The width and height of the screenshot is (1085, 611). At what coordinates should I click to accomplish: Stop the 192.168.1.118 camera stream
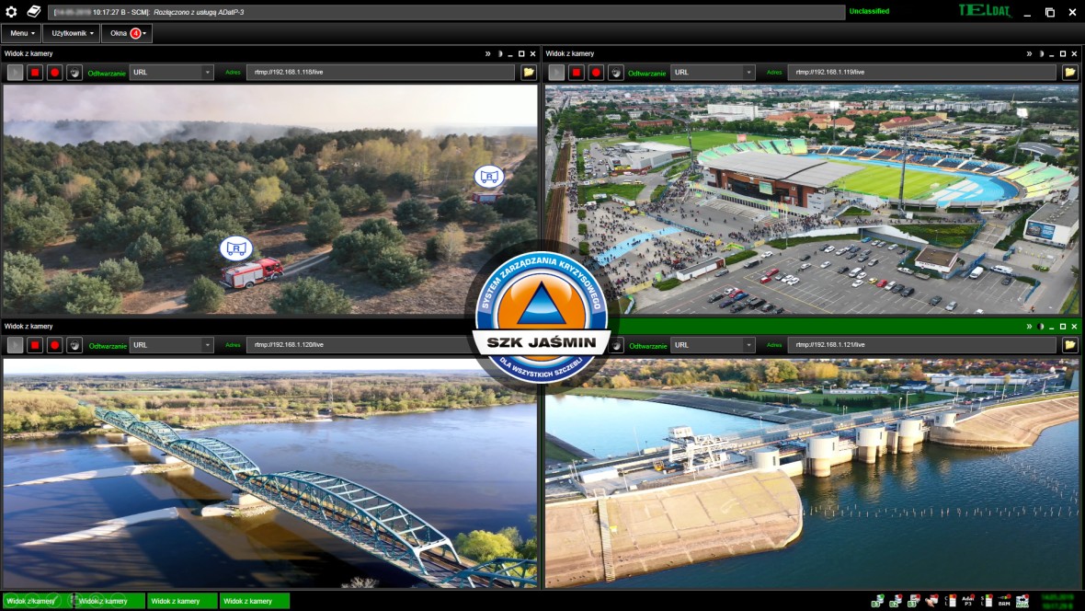tap(35, 72)
